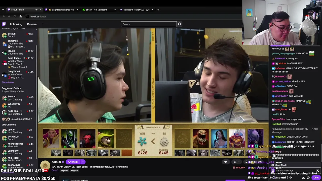Open hello_kiko in Suggested Collabs
This screenshot has width=322, height=181.
pyautogui.click(x=18, y=112)
